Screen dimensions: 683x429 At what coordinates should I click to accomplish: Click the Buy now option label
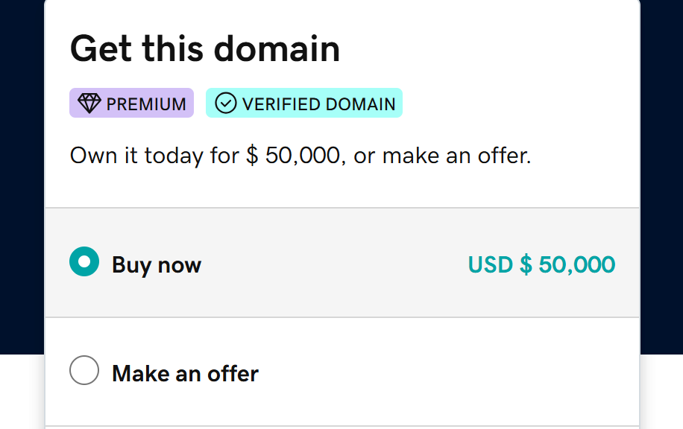(157, 264)
